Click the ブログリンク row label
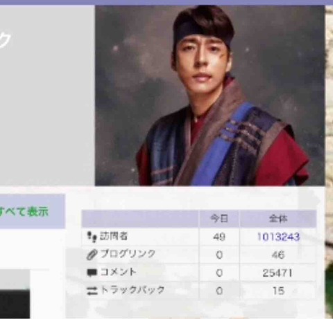333x319 pixels. tap(128, 254)
